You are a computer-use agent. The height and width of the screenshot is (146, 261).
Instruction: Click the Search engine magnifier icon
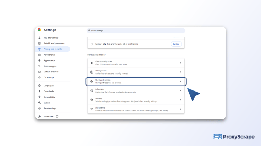click(39, 66)
